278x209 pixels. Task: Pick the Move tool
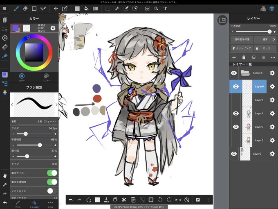(56, 9)
